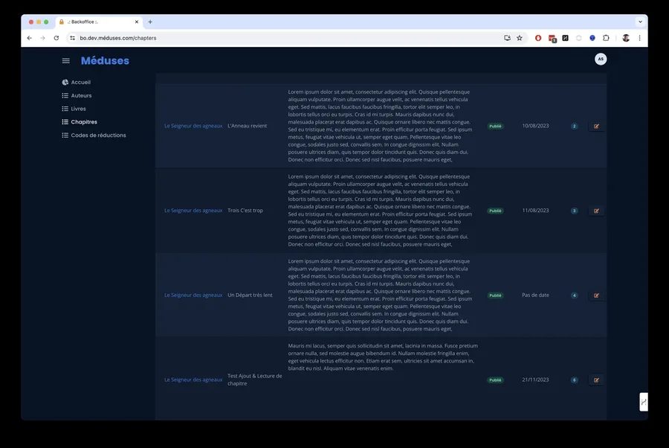The width and height of the screenshot is (669, 448).
Task: Open the AS user avatar menu
Action: pyautogui.click(x=601, y=59)
